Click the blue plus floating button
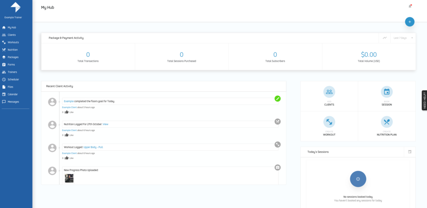The height and width of the screenshot is (208, 427). click(409, 22)
